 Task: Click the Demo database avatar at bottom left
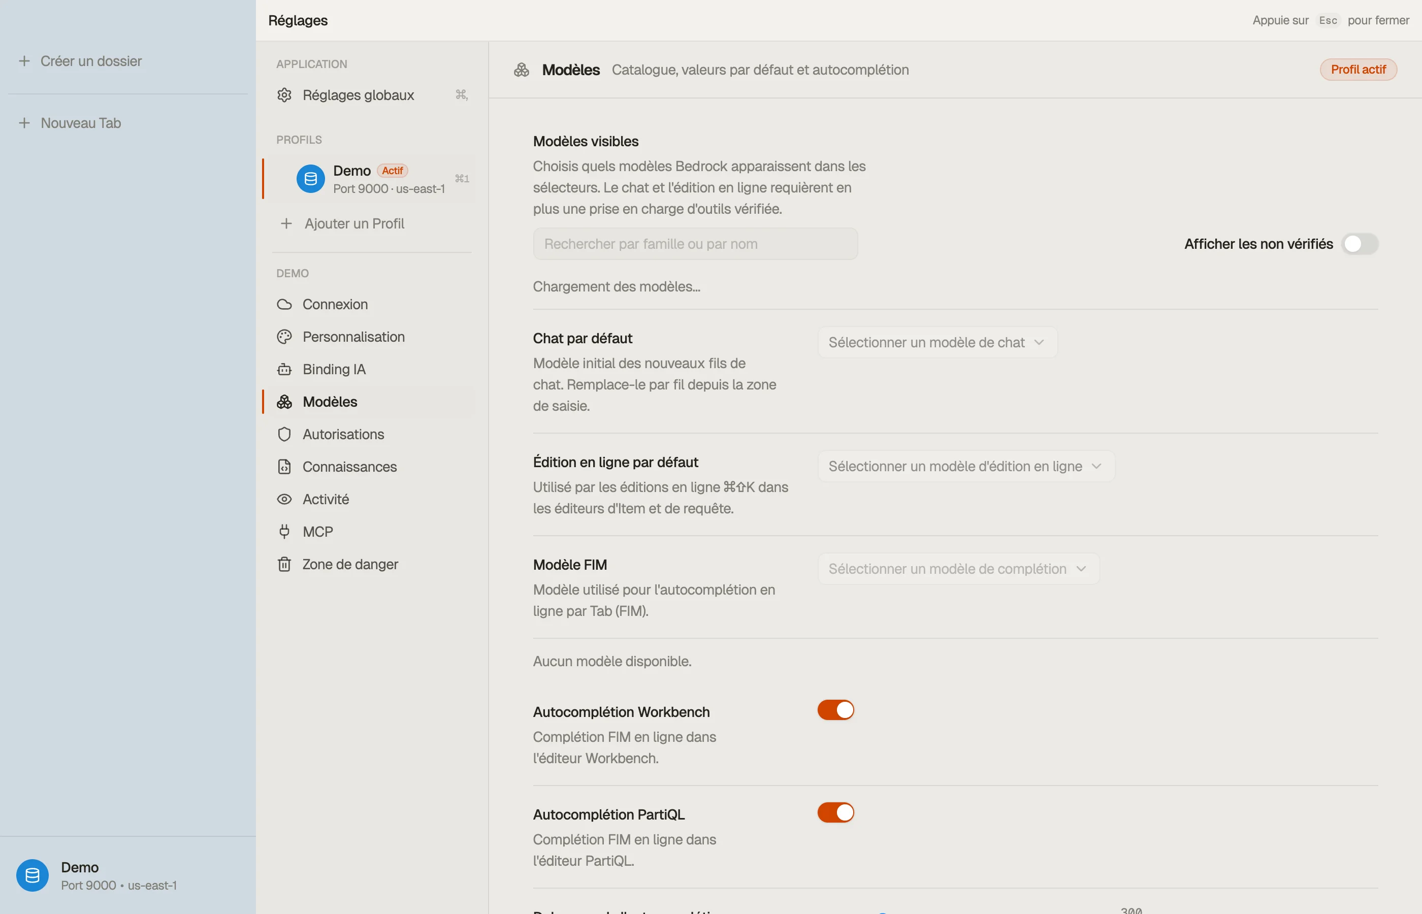[32, 875]
